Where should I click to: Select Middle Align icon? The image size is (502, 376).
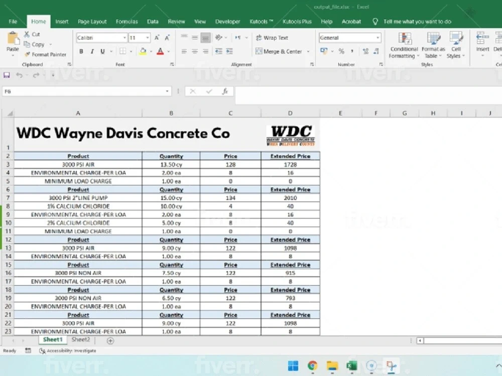195,38
